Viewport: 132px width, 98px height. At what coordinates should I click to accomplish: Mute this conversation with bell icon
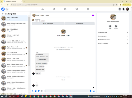point(110,26)
